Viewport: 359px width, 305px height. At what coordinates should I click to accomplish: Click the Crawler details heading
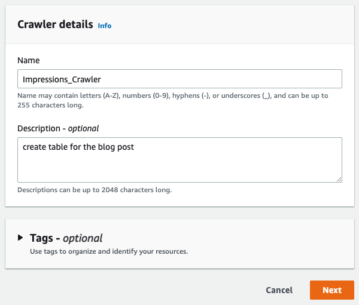(x=55, y=24)
